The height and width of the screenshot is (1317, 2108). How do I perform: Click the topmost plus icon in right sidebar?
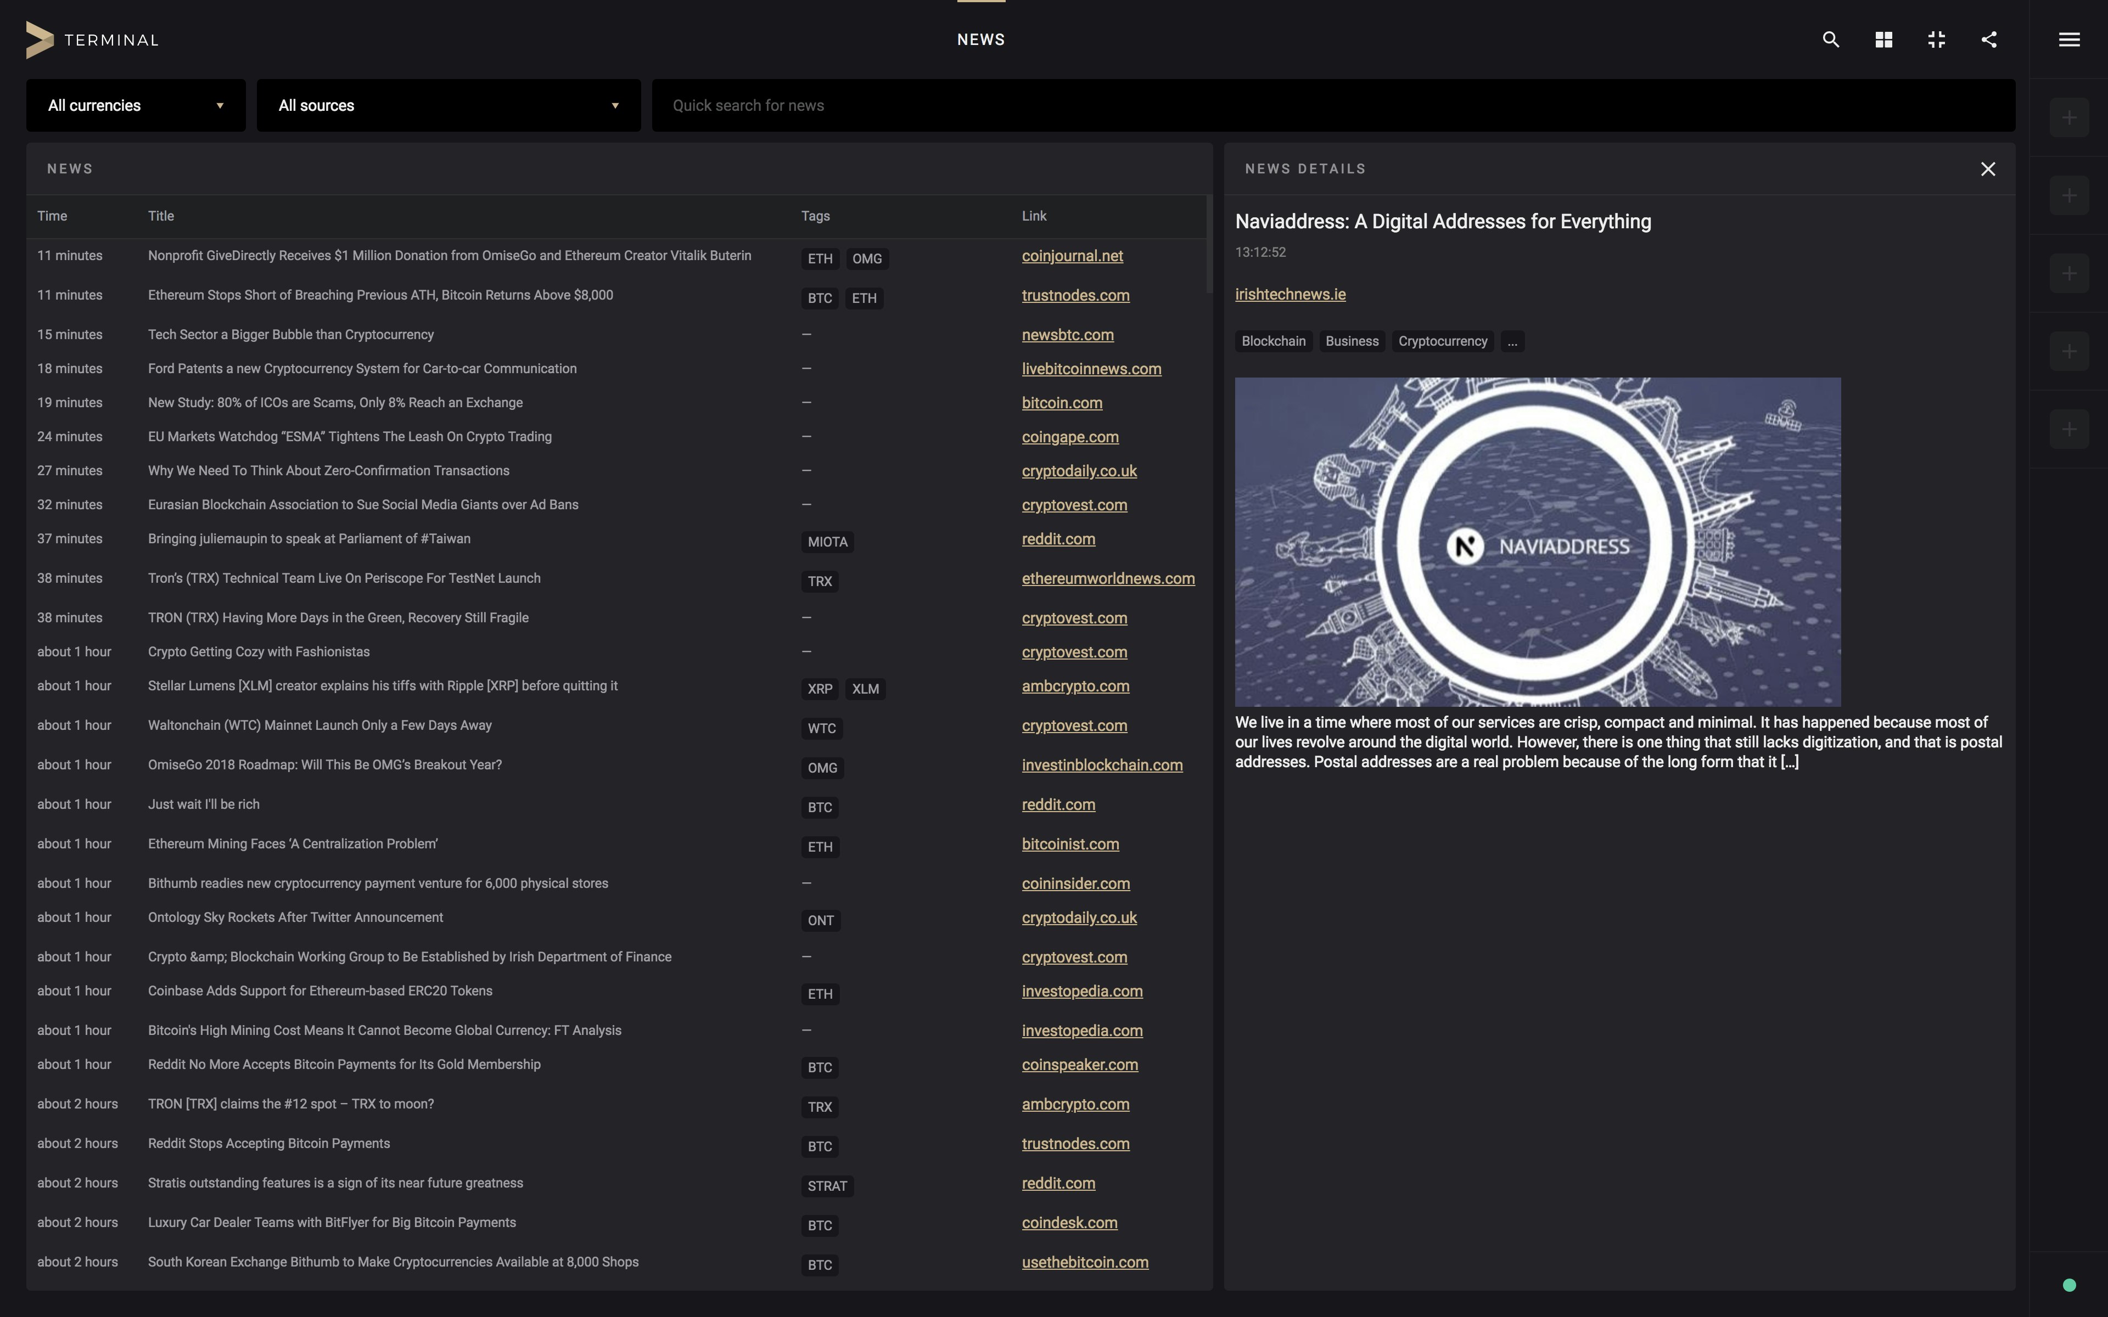pyautogui.click(x=2069, y=117)
